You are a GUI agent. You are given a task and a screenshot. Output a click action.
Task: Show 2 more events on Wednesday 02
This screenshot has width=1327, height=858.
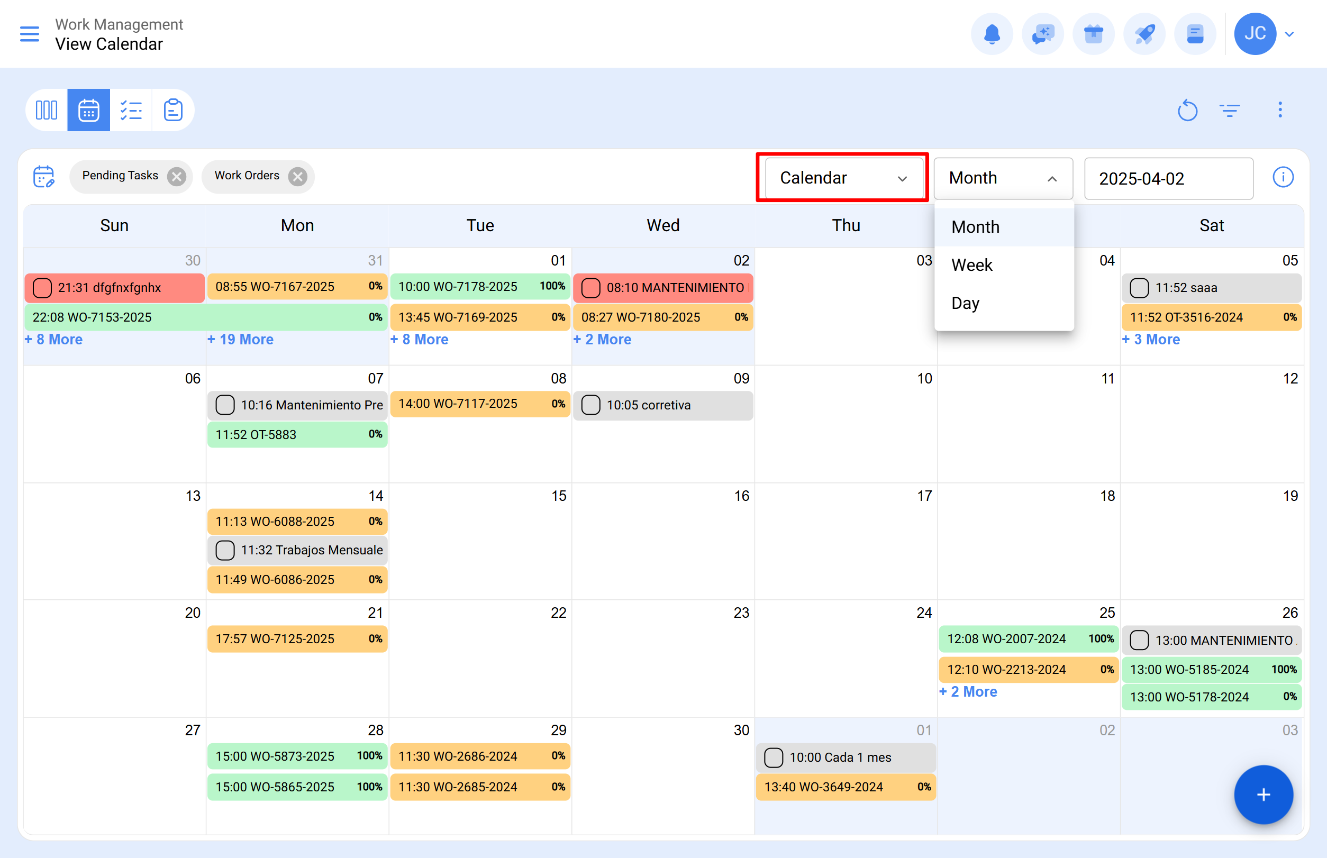(602, 339)
